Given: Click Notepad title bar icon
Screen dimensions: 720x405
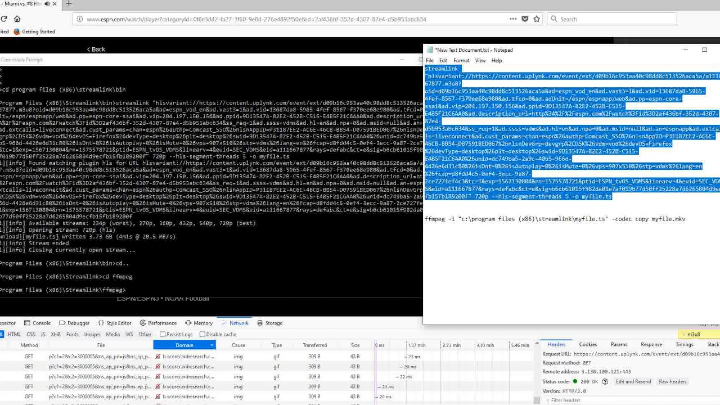Looking at the screenshot, I should coord(430,50).
